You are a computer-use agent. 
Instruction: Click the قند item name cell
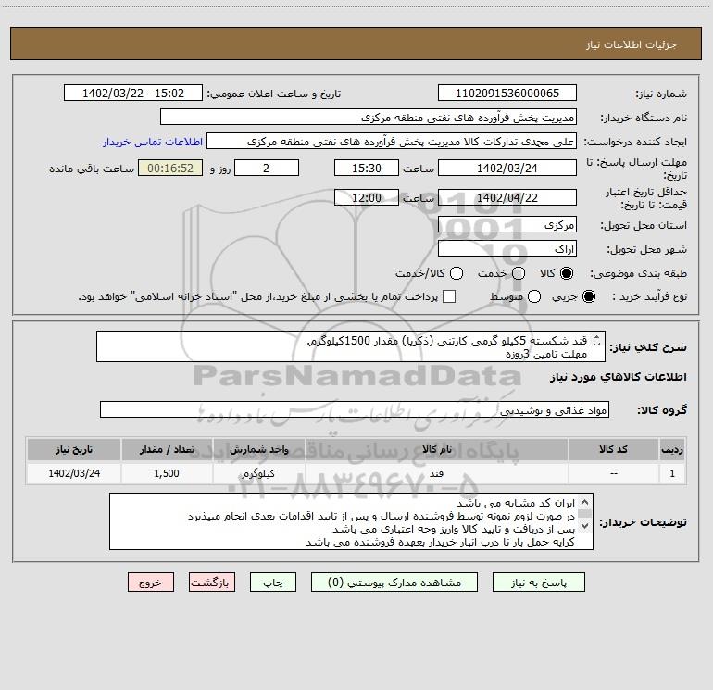[436, 473]
